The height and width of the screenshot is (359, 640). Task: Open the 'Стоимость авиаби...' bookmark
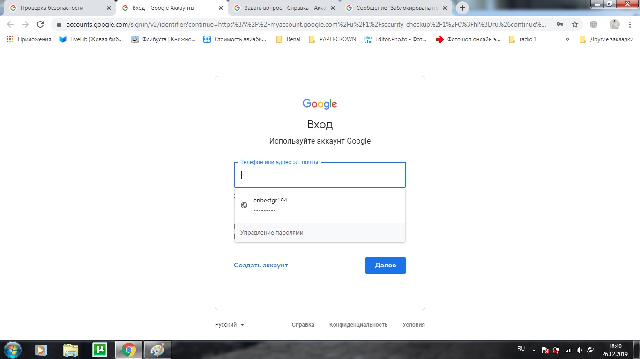235,39
